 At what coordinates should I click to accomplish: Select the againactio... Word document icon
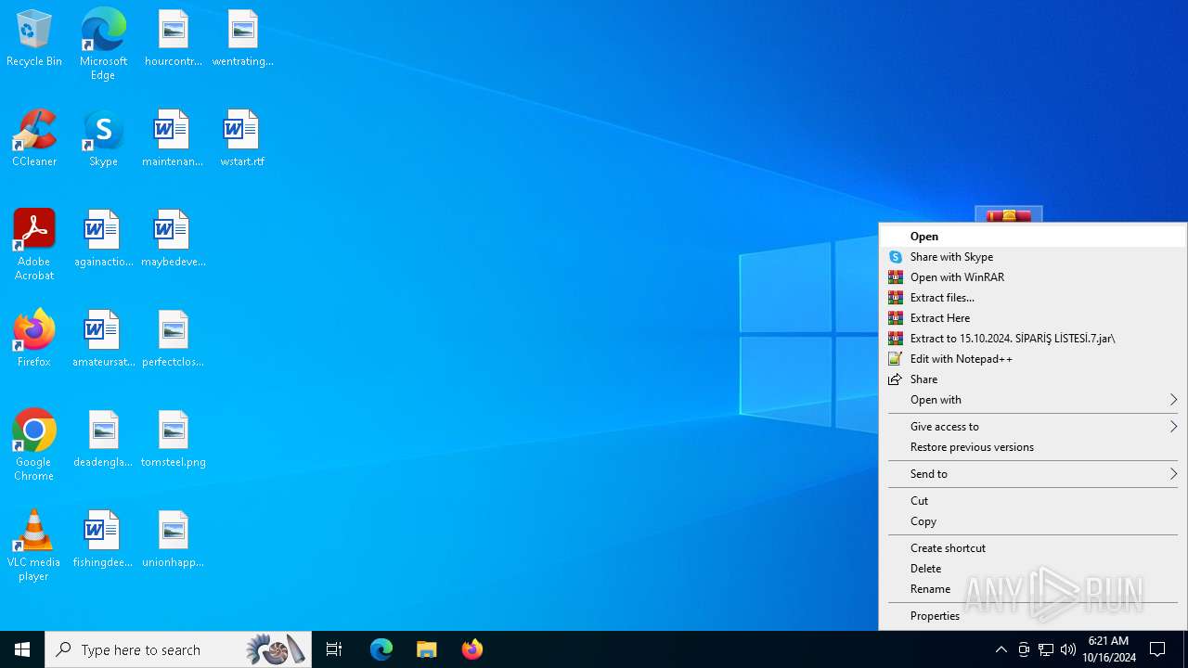[103, 238]
